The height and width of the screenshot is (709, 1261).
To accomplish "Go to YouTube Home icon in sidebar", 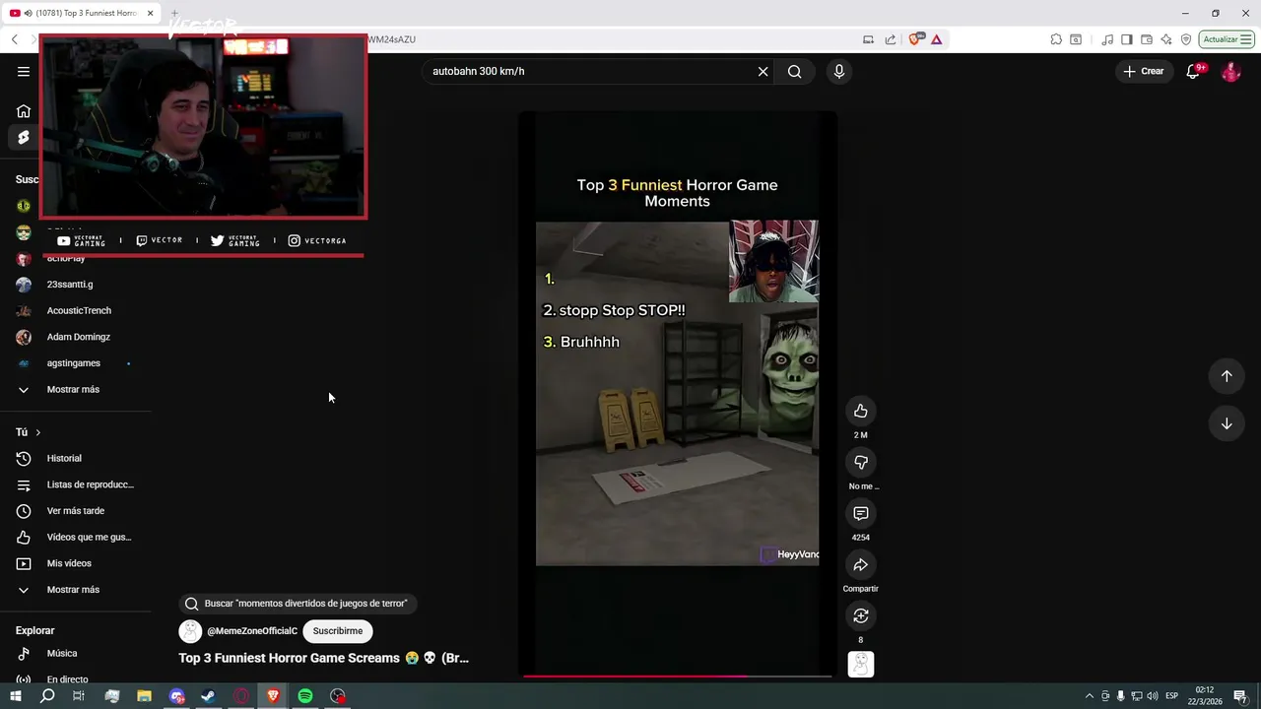I will (x=24, y=111).
